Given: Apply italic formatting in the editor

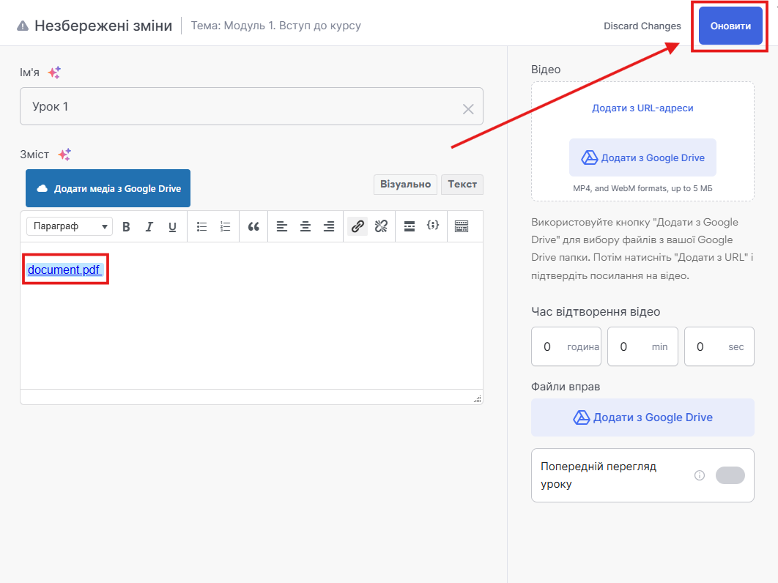Looking at the screenshot, I should pyautogui.click(x=149, y=227).
